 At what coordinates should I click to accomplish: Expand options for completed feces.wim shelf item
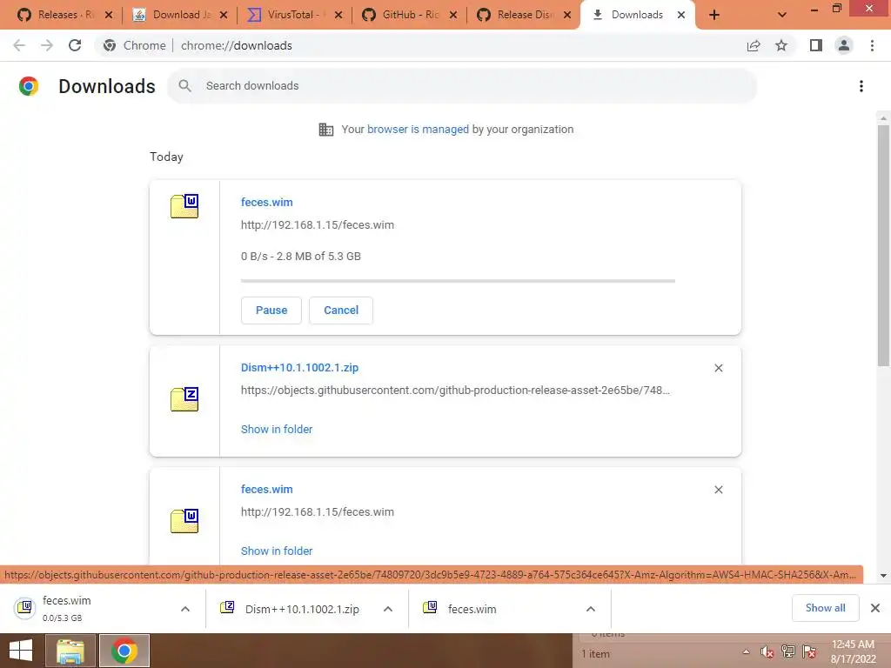591,609
